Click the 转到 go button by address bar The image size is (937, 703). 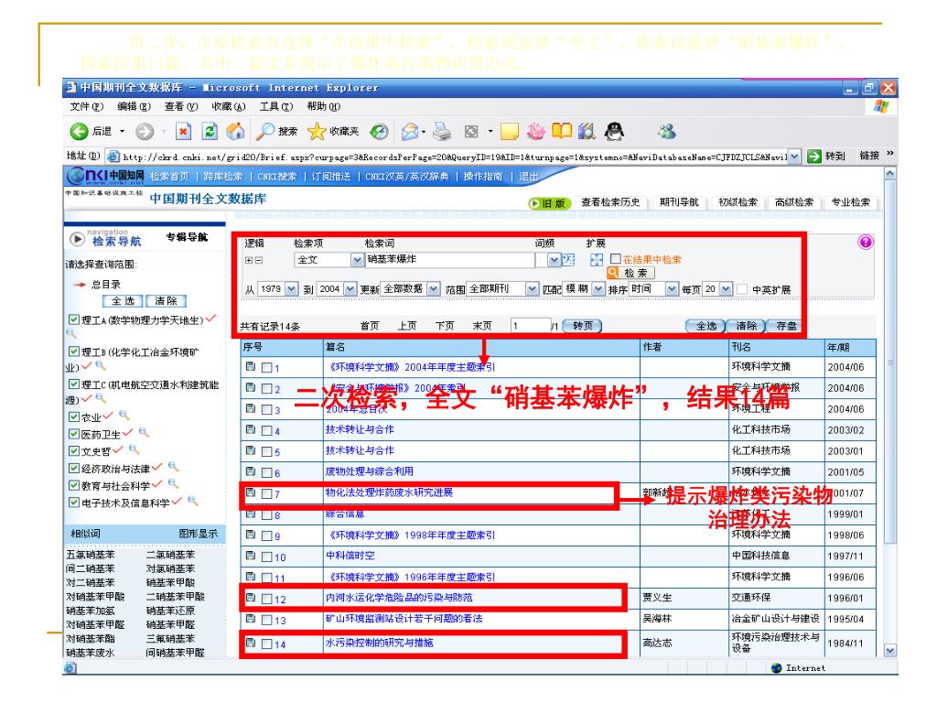pos(827,156)
